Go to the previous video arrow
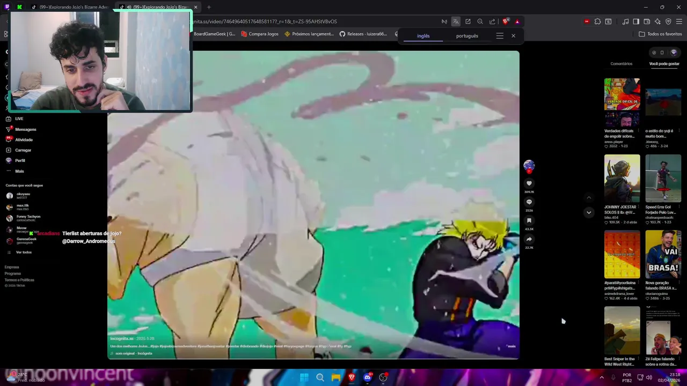The width and height of the screenshot is (687, 386). pyautogui.click(x=589, y=198)
